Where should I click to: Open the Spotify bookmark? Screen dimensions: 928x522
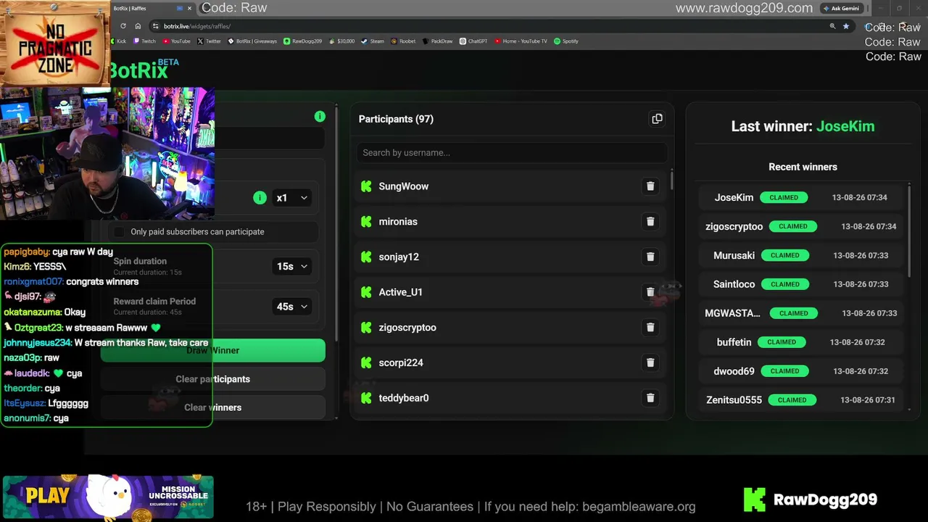pyautogui.click(x=566, y=41)
